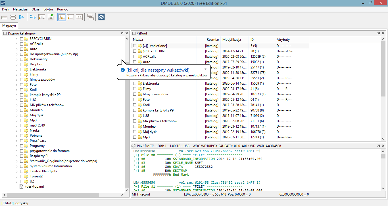Click the toolbar icon with green star

[x=51, y=17]
